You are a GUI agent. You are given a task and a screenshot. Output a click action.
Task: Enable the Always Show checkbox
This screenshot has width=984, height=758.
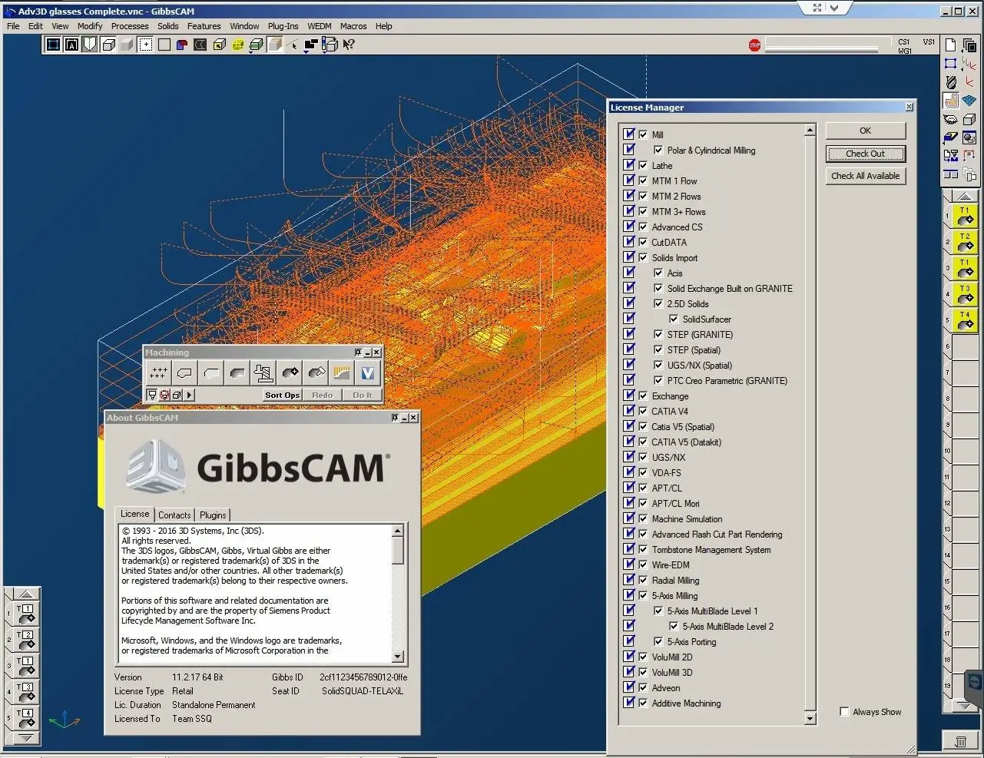coord(844,712)
